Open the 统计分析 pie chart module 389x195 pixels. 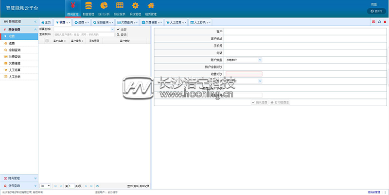(104, 8)
